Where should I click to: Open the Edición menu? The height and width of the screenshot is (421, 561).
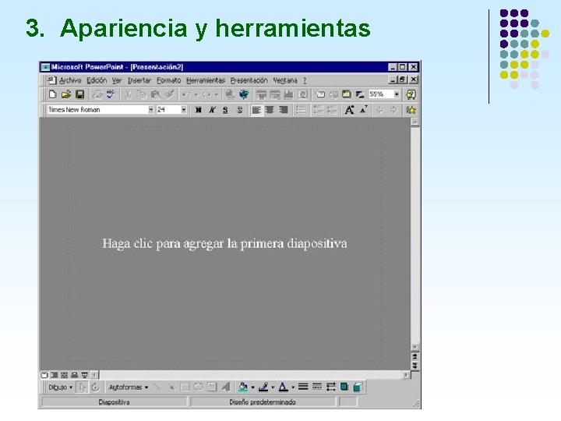[97, 80]
